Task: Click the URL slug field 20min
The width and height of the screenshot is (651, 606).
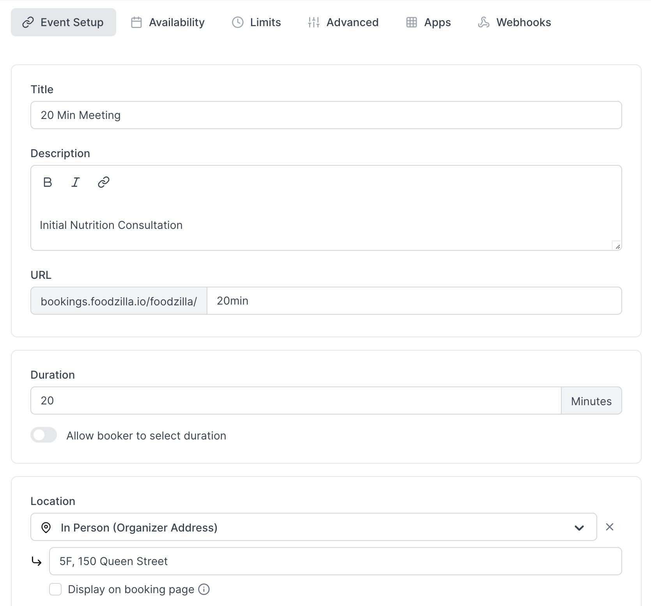Action: (414, 301)
